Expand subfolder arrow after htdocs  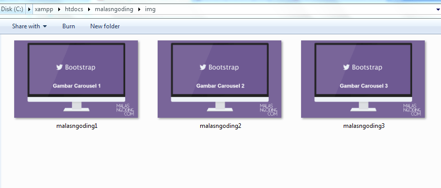coord(89,9)
